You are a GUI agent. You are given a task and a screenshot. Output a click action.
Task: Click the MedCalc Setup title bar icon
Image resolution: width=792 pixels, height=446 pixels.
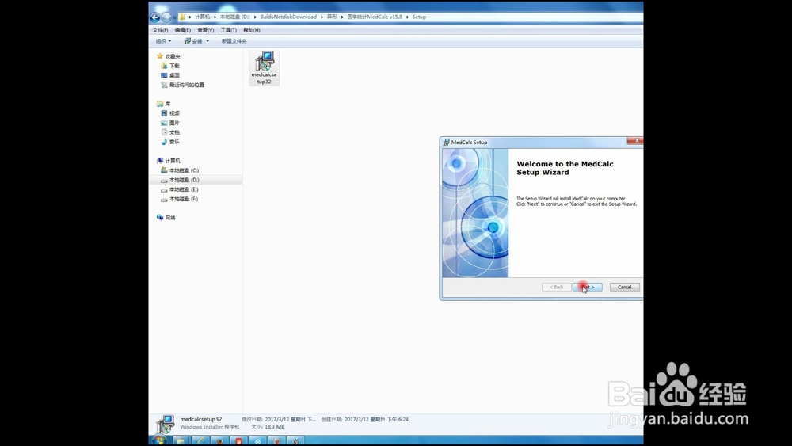tap(446, 143)
